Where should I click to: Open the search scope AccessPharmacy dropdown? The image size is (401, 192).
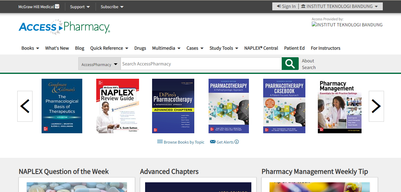coord(99,64)
